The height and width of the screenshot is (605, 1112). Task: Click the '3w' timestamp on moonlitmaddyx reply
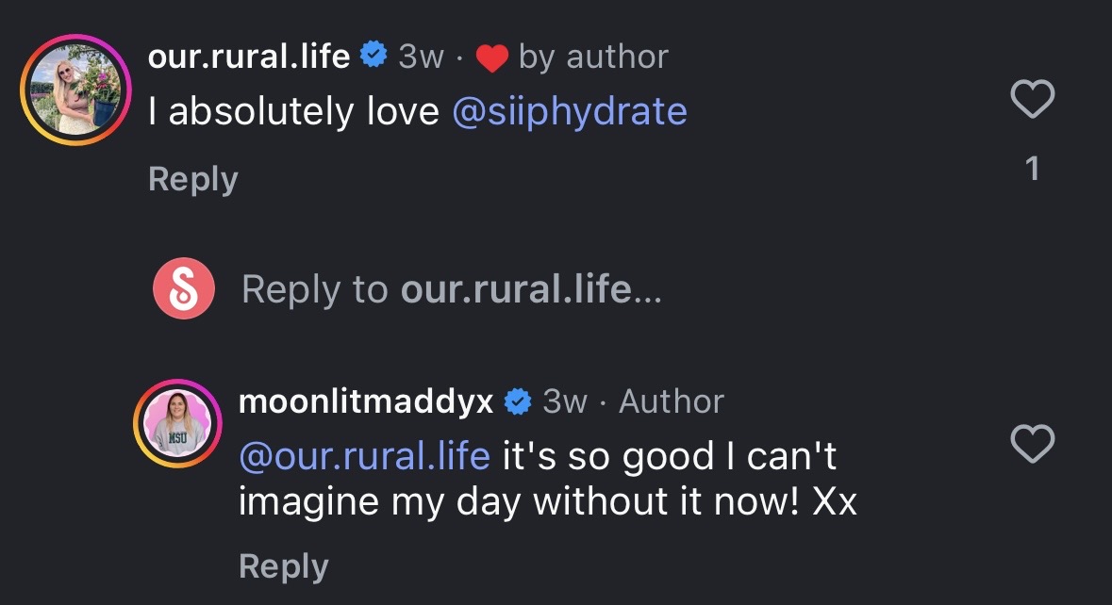tap(565, 401)
